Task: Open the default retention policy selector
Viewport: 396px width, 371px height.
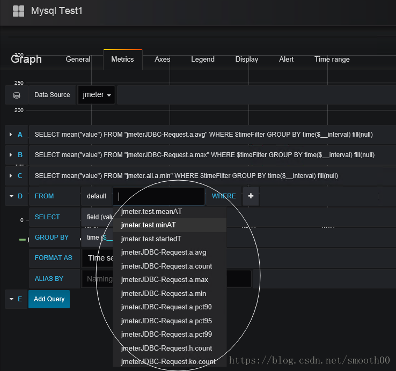Action: click(97, 196)
